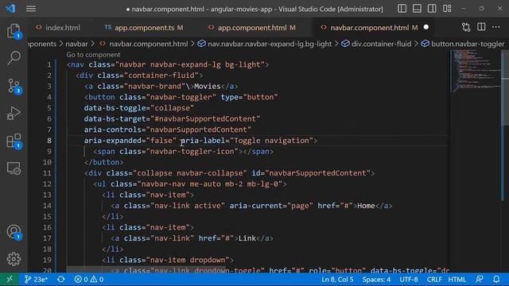Click Link text on line 17
This screenshot has height=286, width=509.
247,238
